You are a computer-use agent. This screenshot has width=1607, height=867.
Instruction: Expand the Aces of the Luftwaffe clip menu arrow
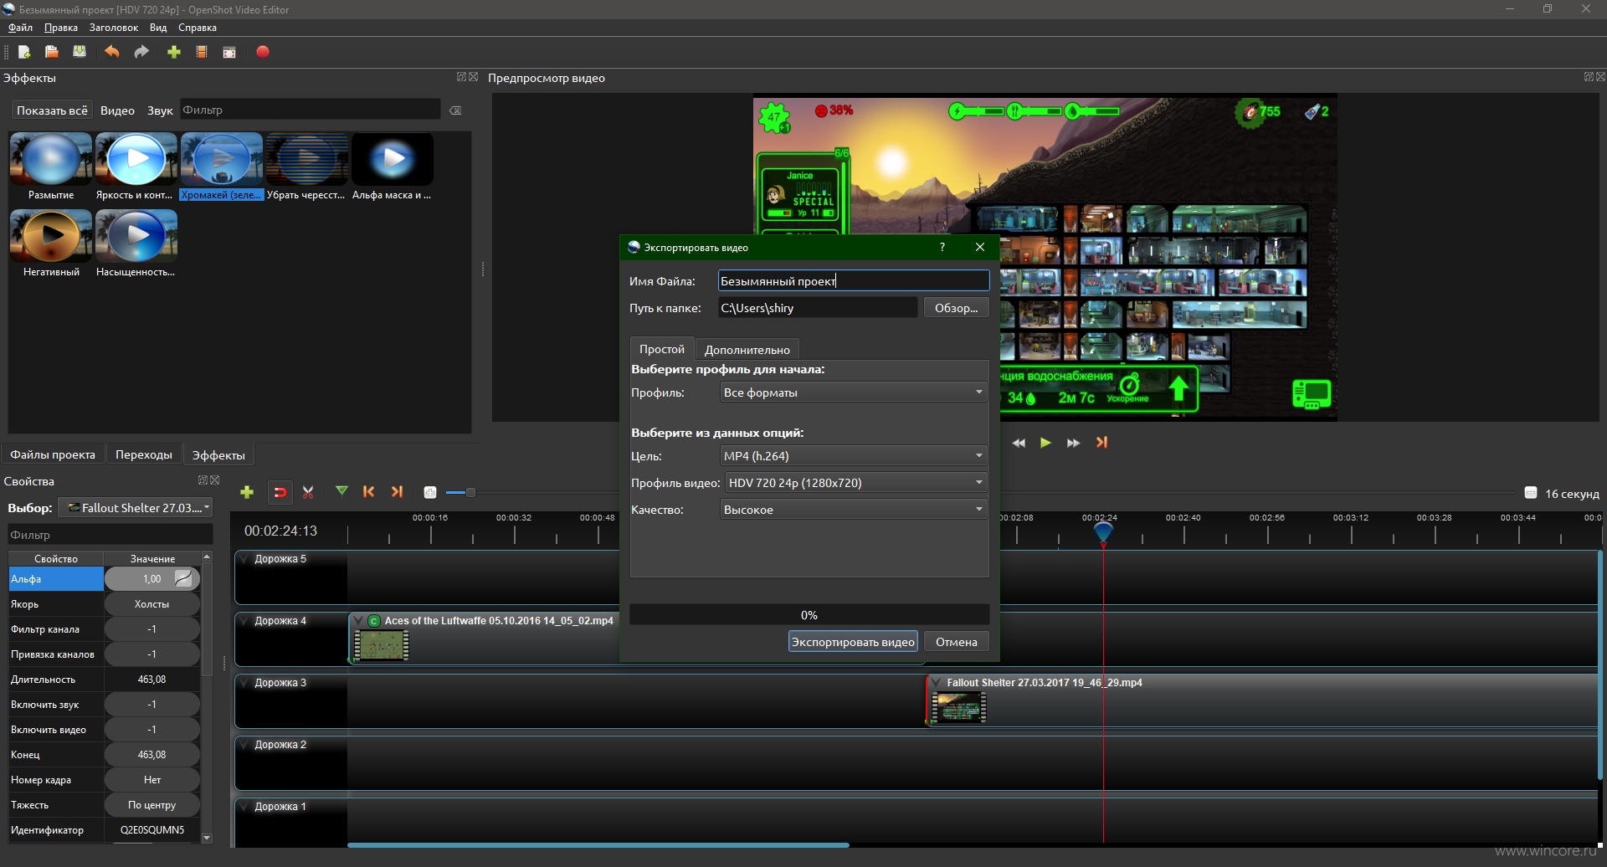358,621
